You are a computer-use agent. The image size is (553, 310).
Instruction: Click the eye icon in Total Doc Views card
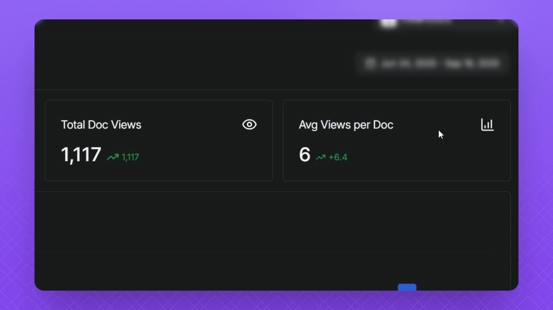[249, 125]
